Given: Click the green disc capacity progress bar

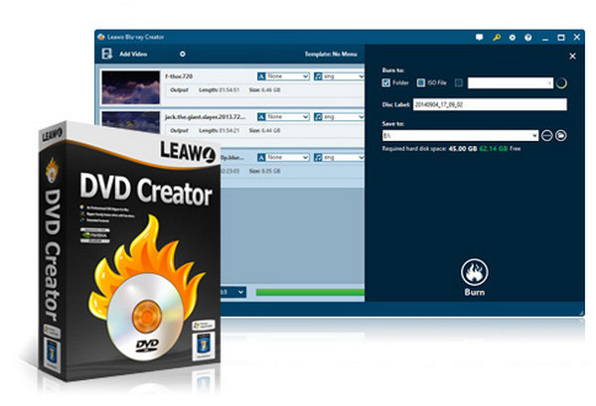Looking at the screenshot, I should pyautogui.click(x=310, y=292).
